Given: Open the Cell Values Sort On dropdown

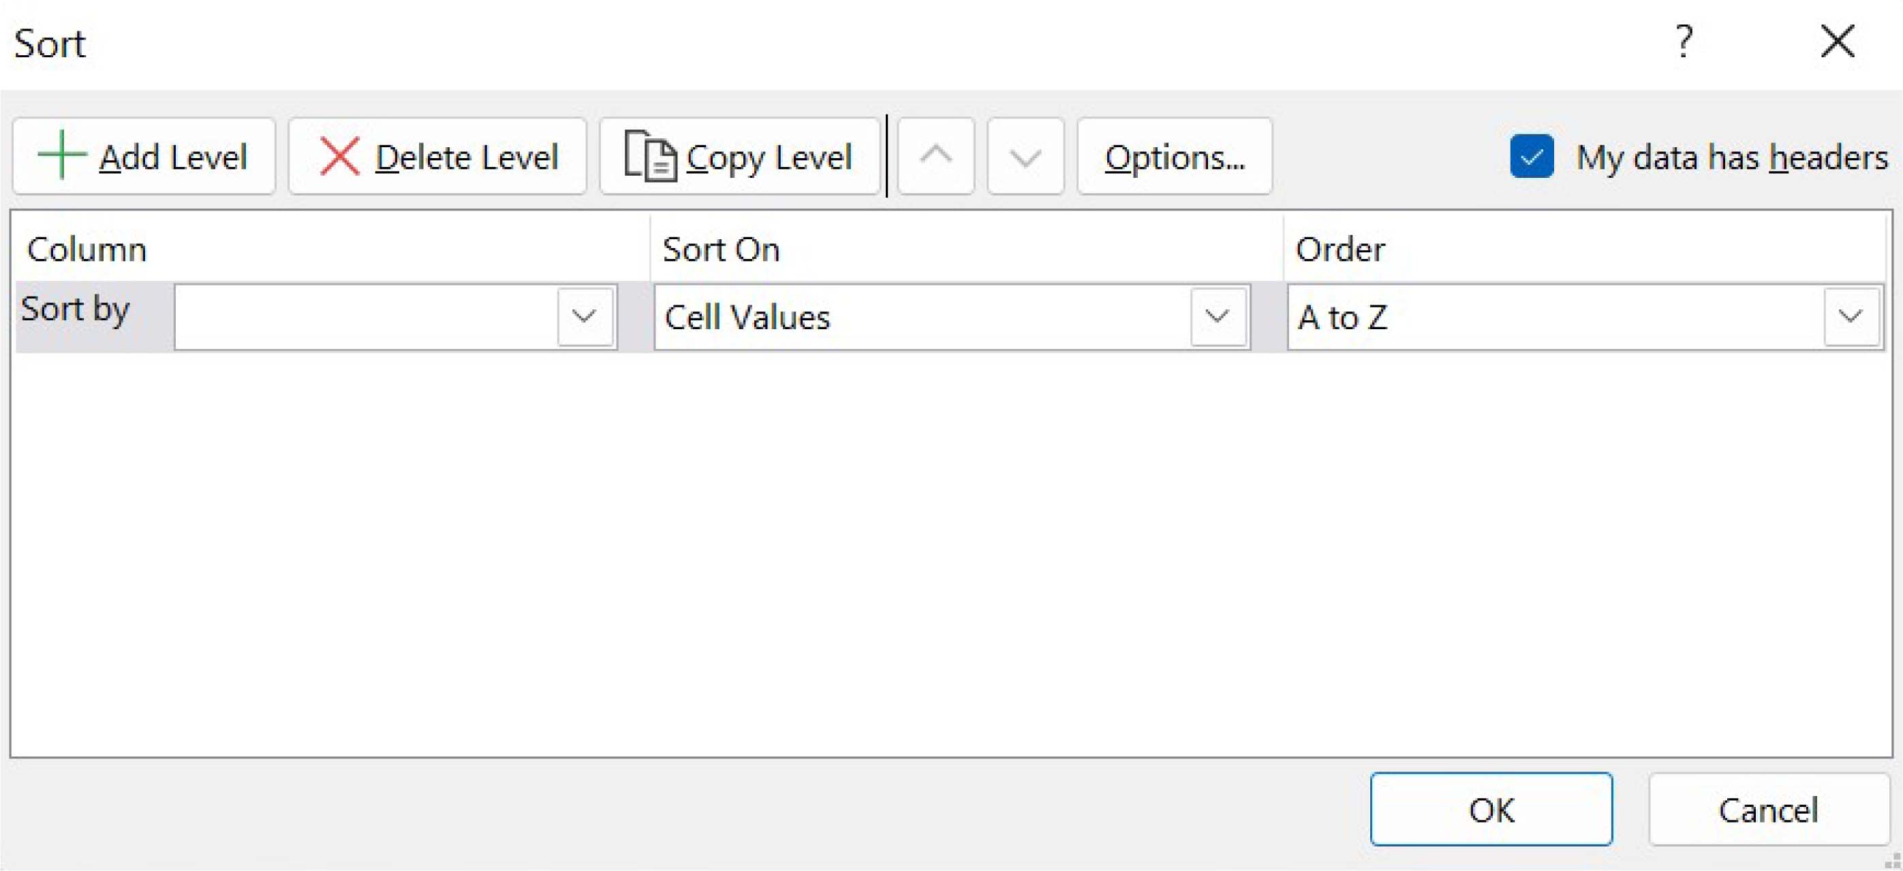Looking at the screenshot, I should [x=1217, y=317].
